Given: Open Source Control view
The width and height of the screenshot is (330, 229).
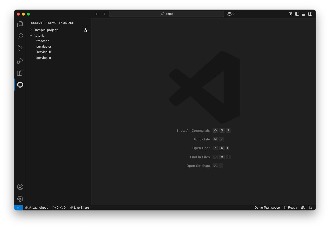Looking at the screenshot, I should [x=20, y=48].
